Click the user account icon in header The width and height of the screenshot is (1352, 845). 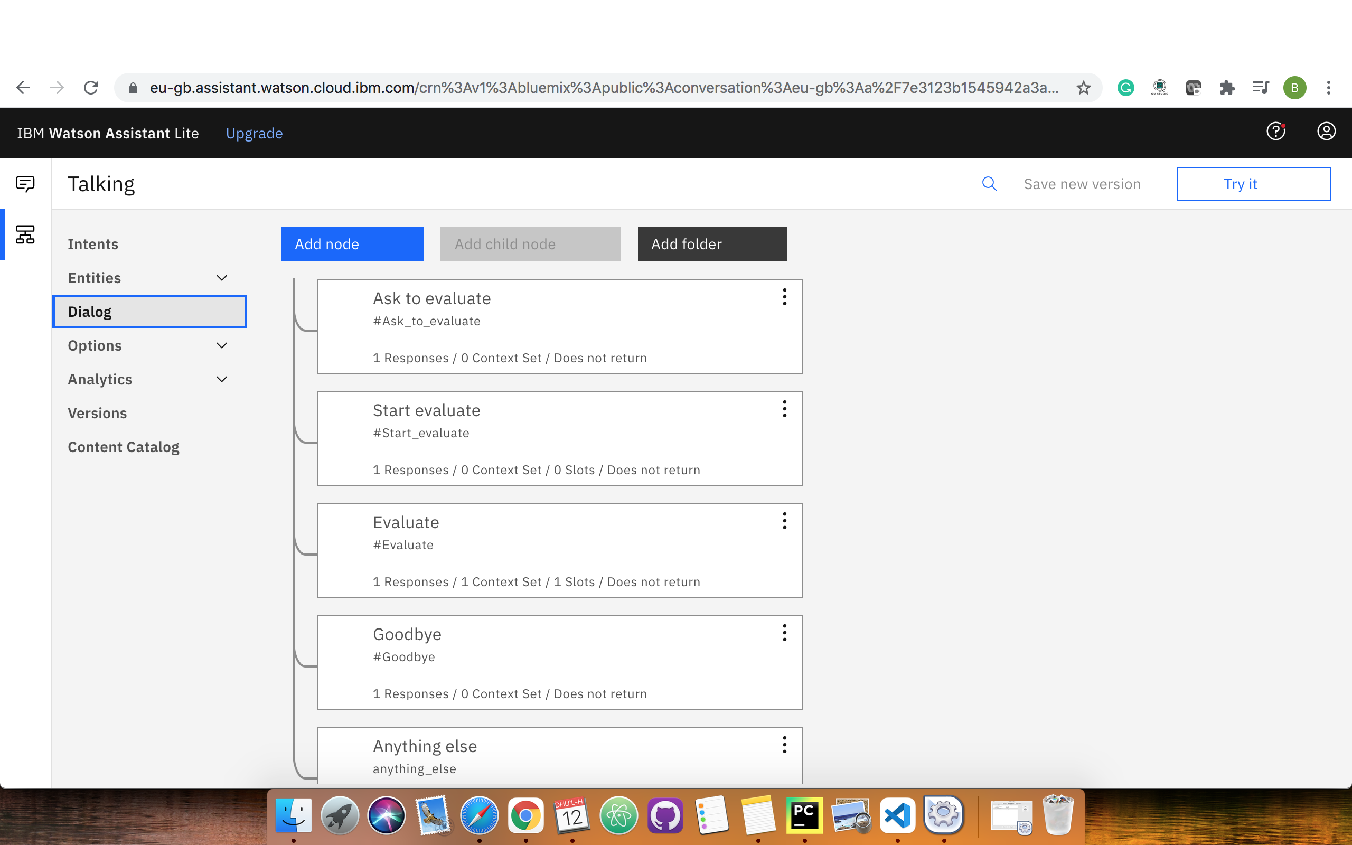[x=1326, y=132]
